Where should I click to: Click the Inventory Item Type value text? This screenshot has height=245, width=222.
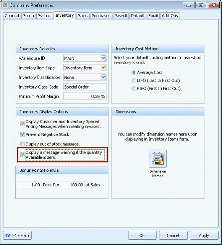[x=78, y=68]
